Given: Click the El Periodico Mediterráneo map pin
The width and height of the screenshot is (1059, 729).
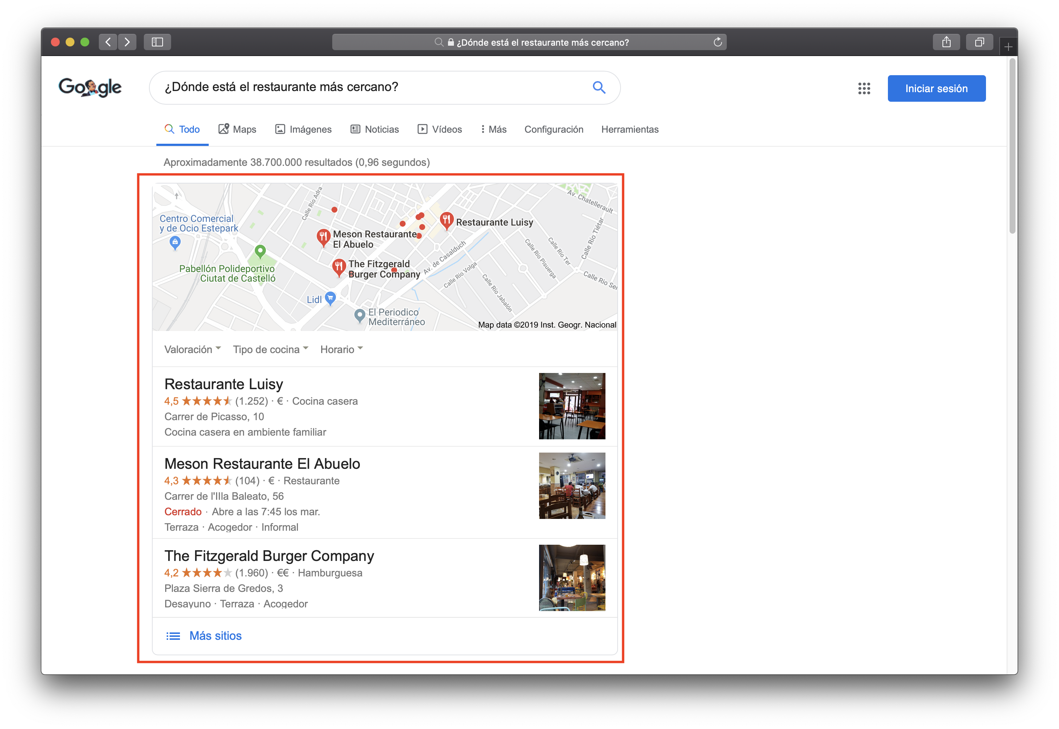Looking at the screenshot, I should (x=360, y=315).
